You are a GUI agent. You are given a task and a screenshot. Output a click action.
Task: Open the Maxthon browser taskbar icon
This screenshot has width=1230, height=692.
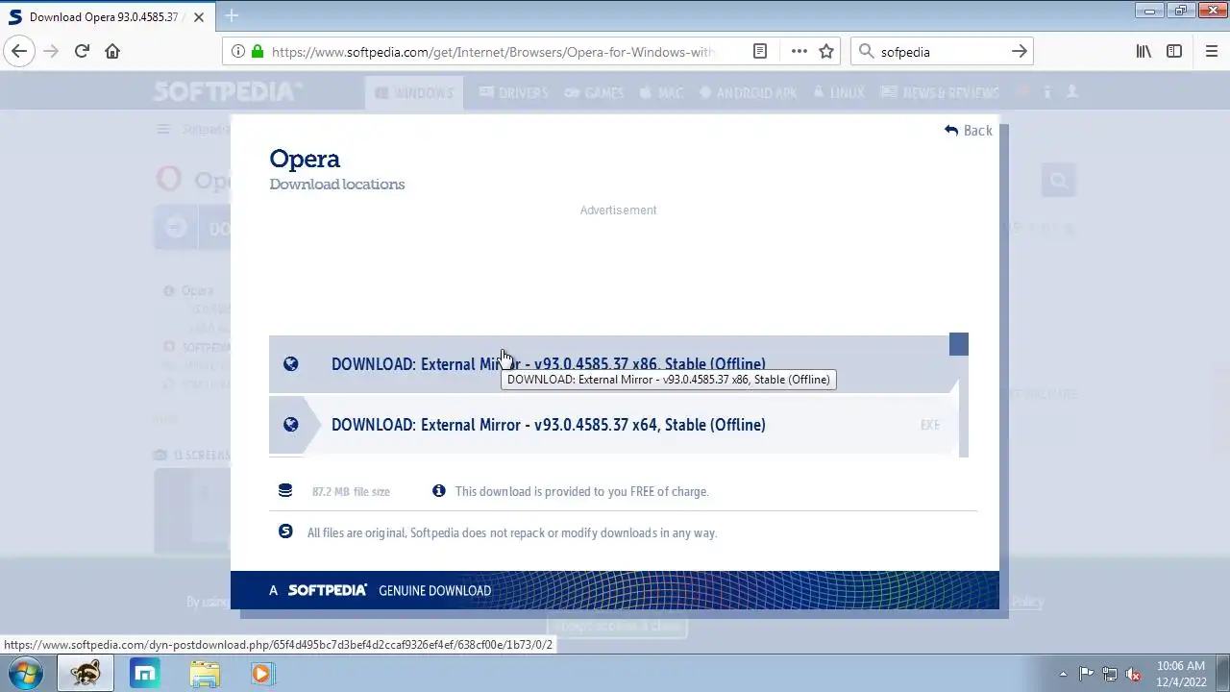point(145,673)
